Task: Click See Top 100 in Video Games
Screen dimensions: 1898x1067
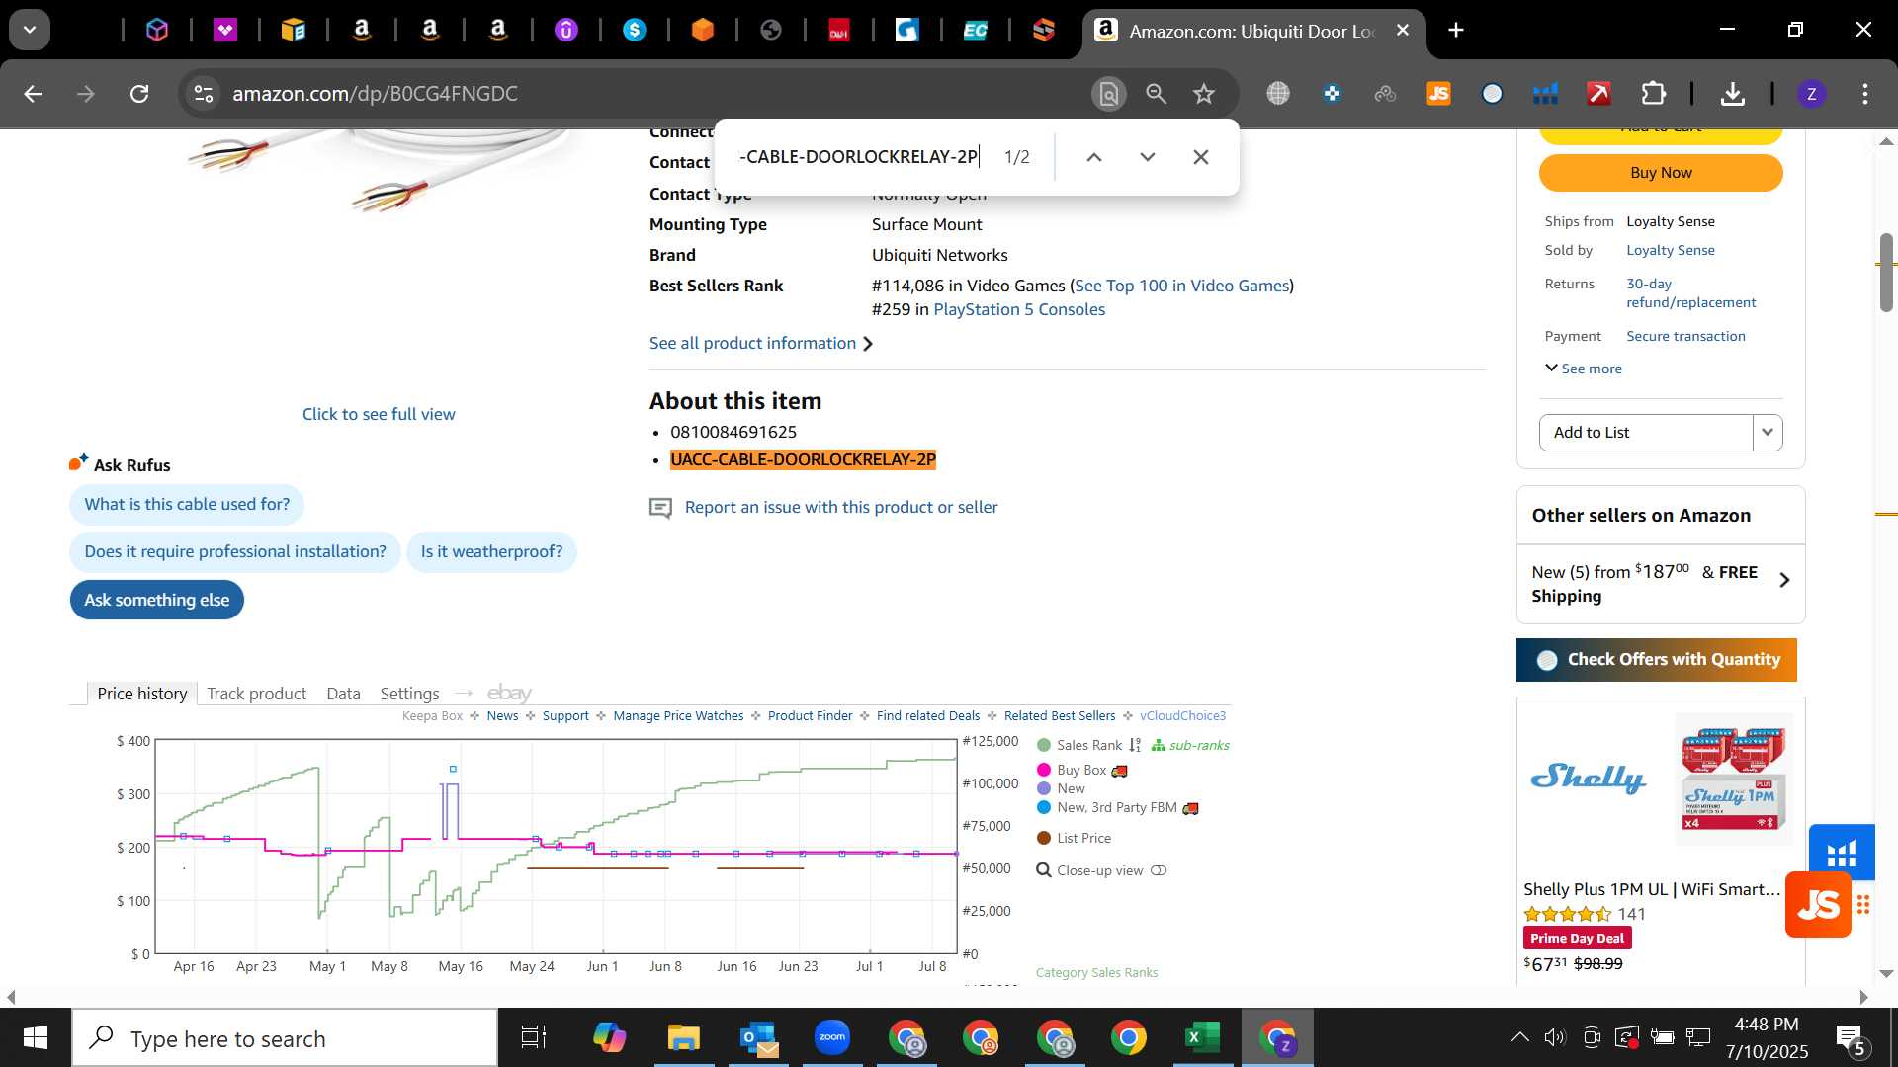Action: click(1181, 286)
